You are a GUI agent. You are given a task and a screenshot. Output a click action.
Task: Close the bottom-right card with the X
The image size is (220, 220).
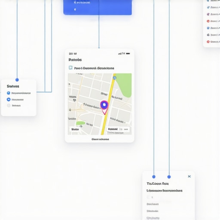click(x=189, y=176)
